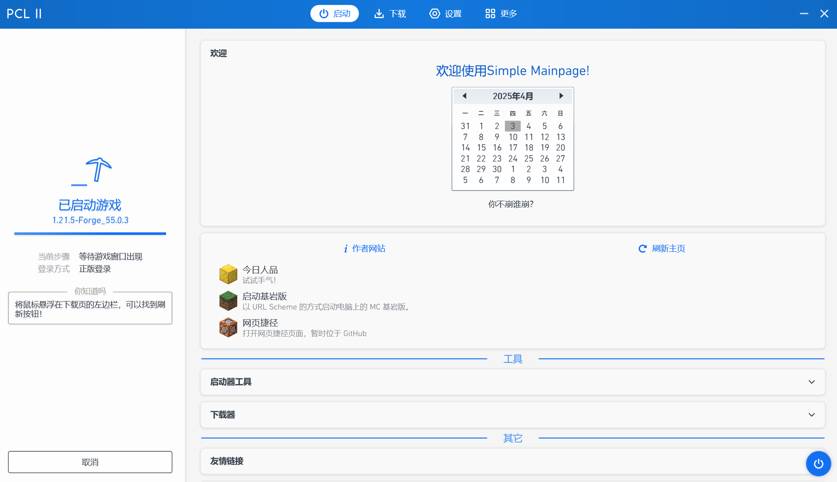Screen dimensions: 837x482
Task: Click the grass block 启动基岩版 icon
Action: (x=228, y=301)
